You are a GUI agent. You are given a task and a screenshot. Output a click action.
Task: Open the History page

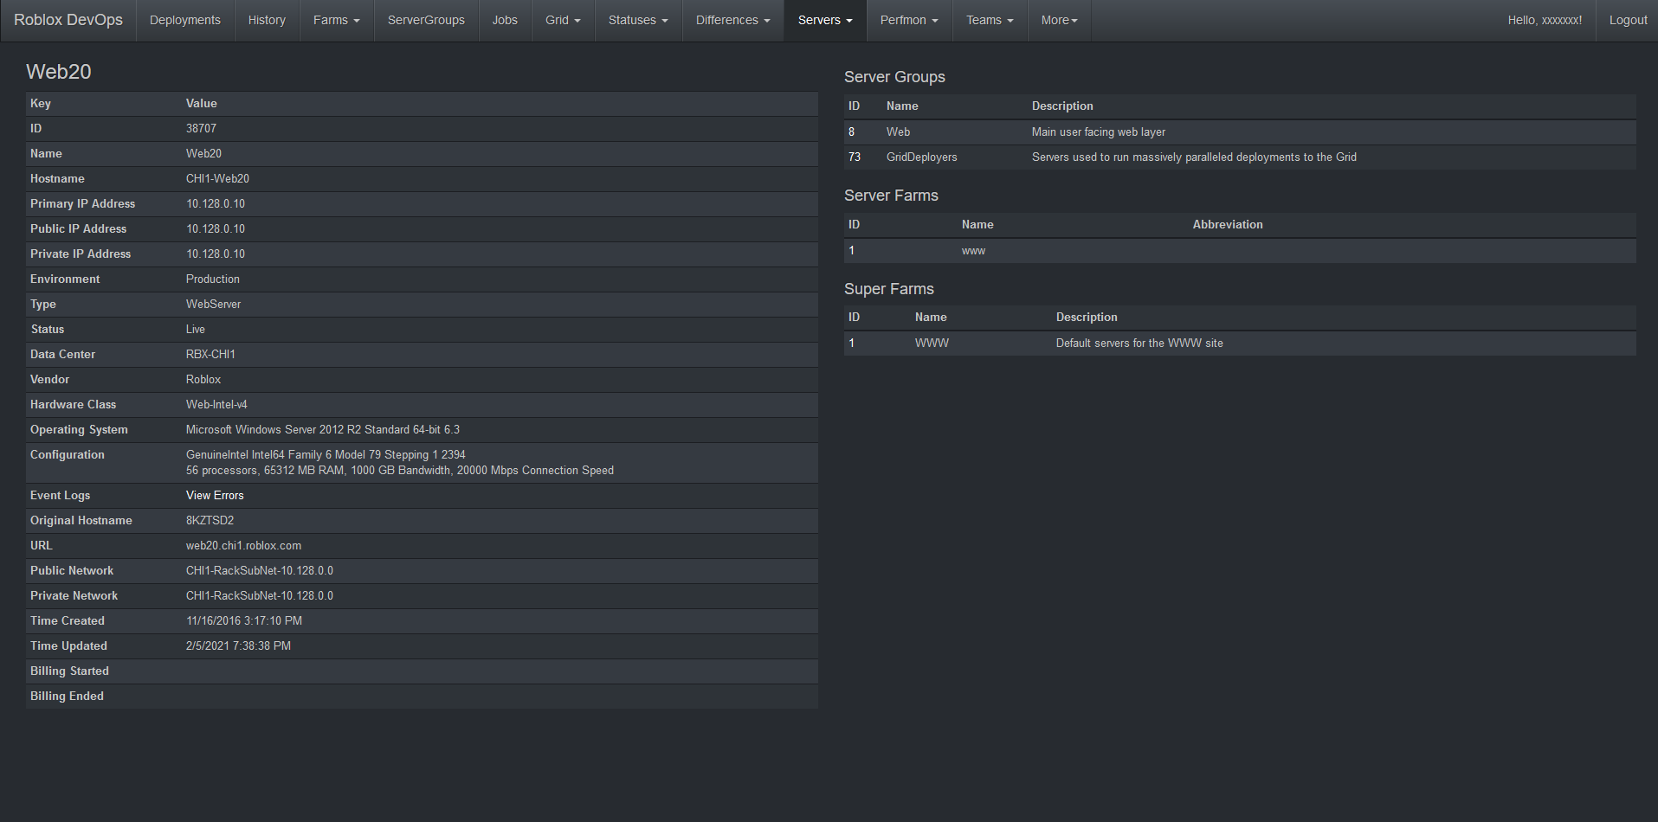point(267,20)
